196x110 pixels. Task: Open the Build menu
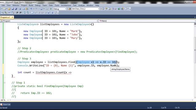pyautogui.click(x=31, y=5)
